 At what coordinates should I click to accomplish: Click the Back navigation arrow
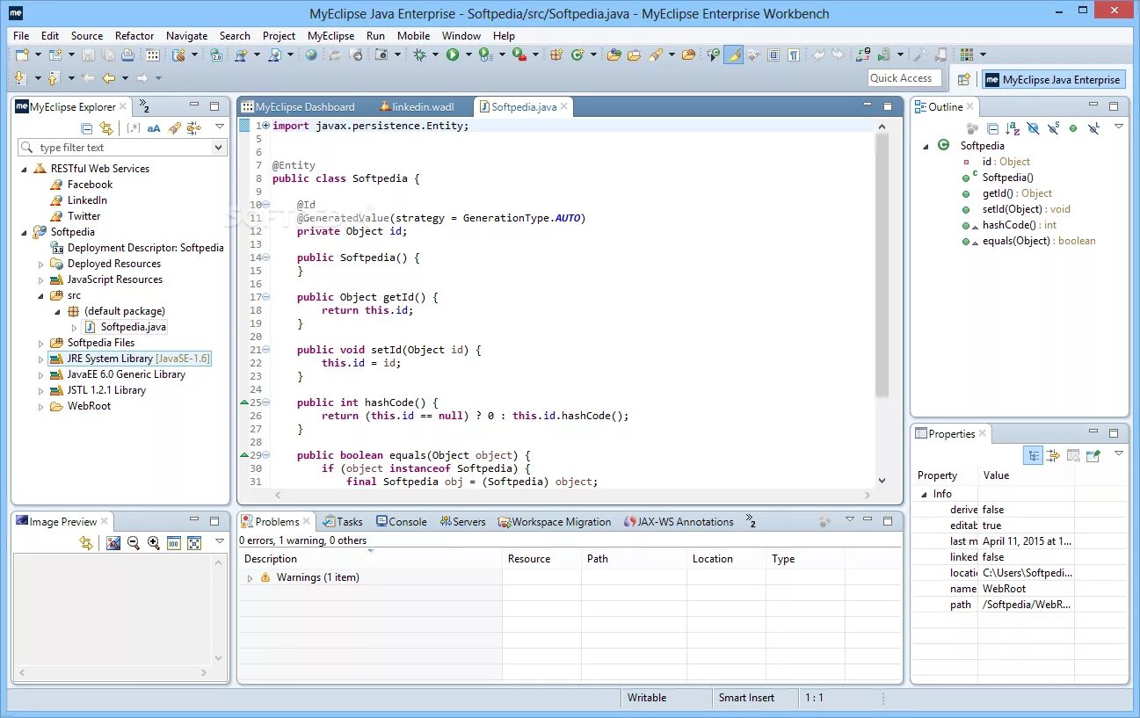108,78
